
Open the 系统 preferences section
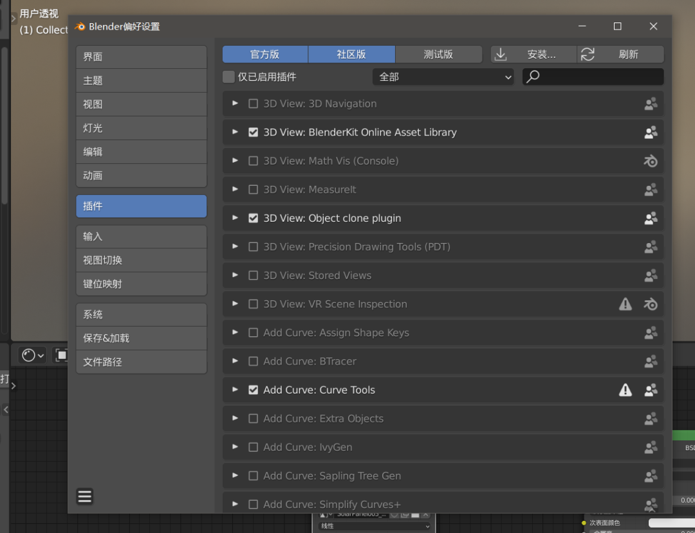tap(142, 315)
